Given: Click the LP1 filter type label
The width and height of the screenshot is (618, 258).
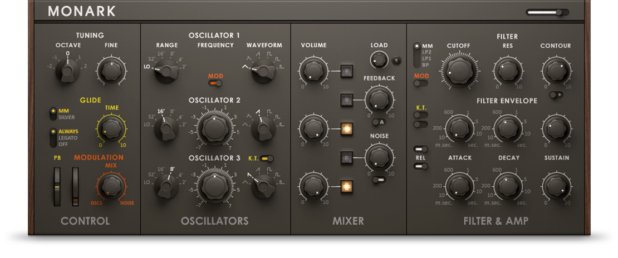Looking at the screenshot, I should [x=426, y=58].
